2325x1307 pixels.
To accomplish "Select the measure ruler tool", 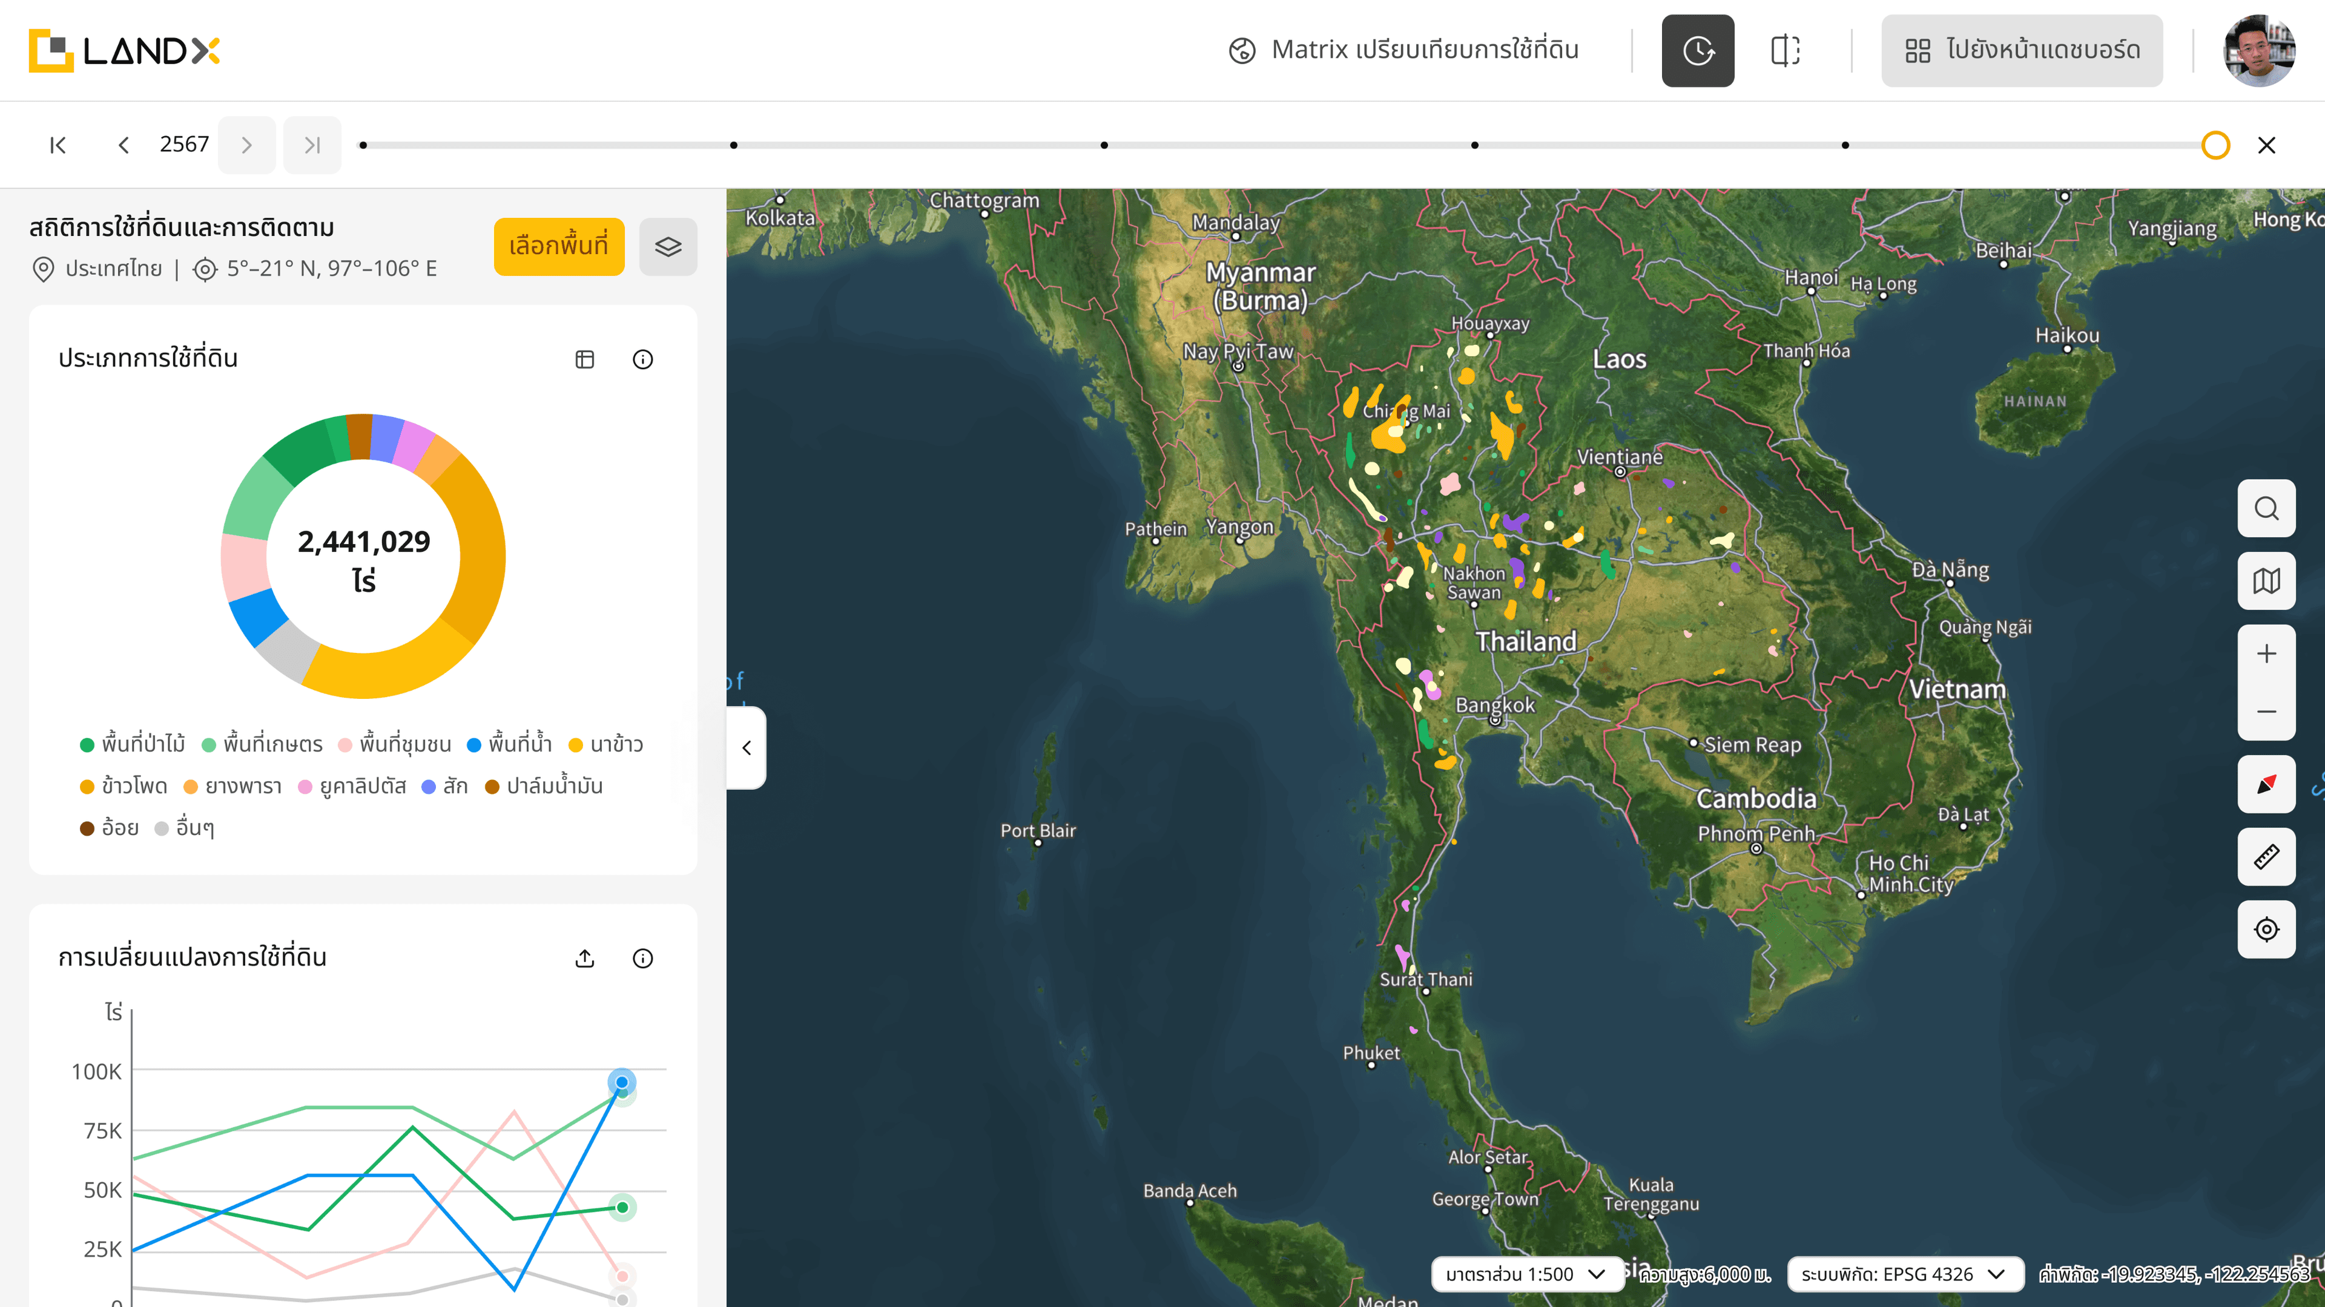I will (2266, 857).
